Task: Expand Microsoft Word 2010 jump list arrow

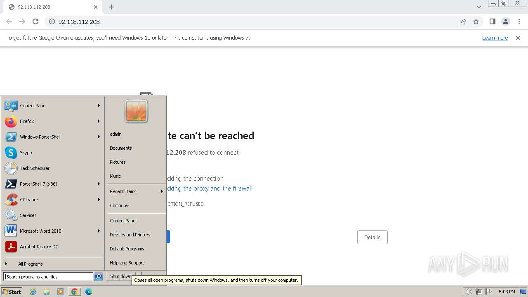Action: coord(99,231)
